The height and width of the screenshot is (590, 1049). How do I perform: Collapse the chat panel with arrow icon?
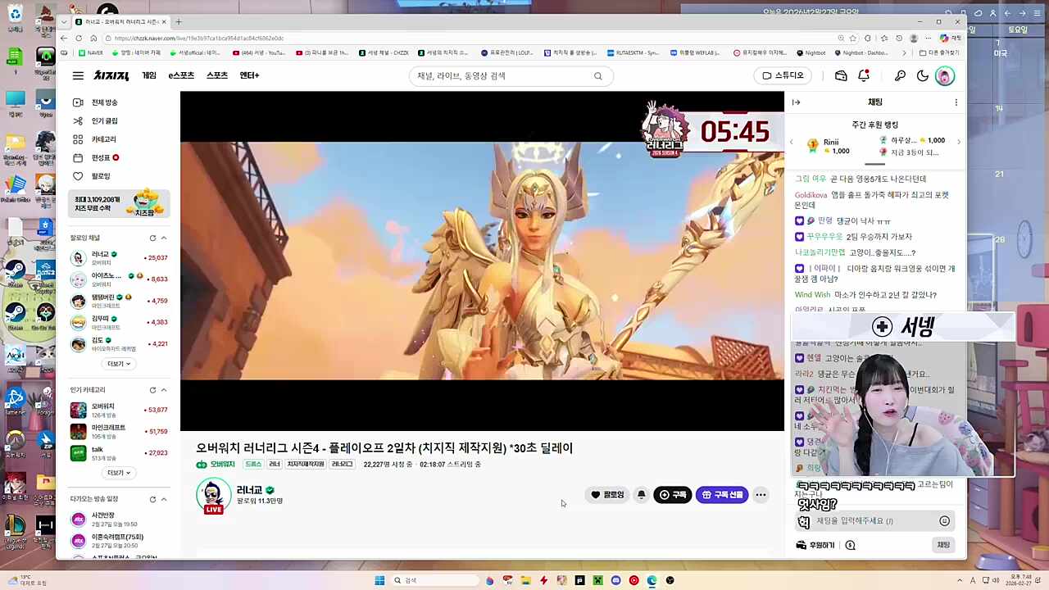795,102
